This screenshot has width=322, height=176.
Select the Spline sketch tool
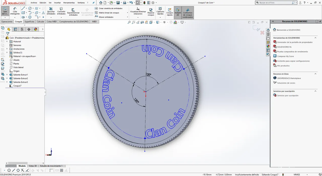point(36,9)
